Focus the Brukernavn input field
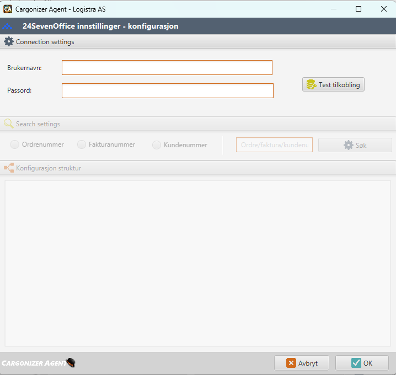 [167, 67]
